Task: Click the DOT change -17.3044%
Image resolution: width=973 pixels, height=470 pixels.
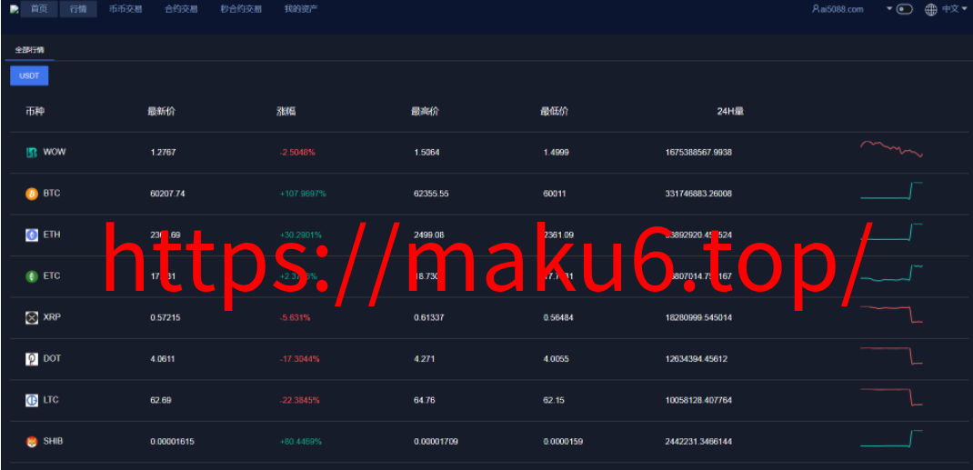Action: point(300,359)
